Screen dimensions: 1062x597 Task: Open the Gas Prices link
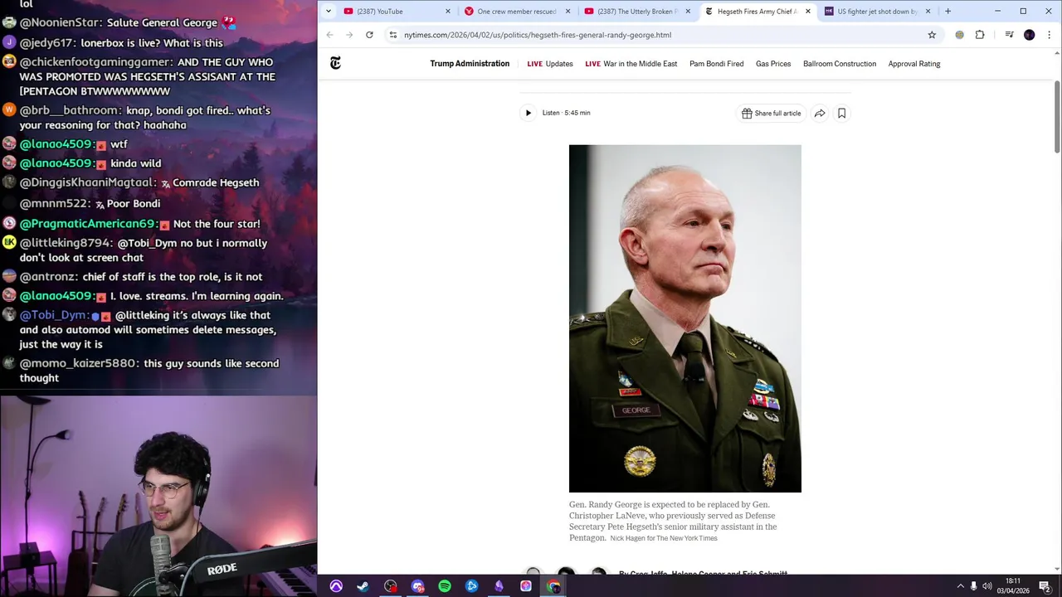click(773, 64)
